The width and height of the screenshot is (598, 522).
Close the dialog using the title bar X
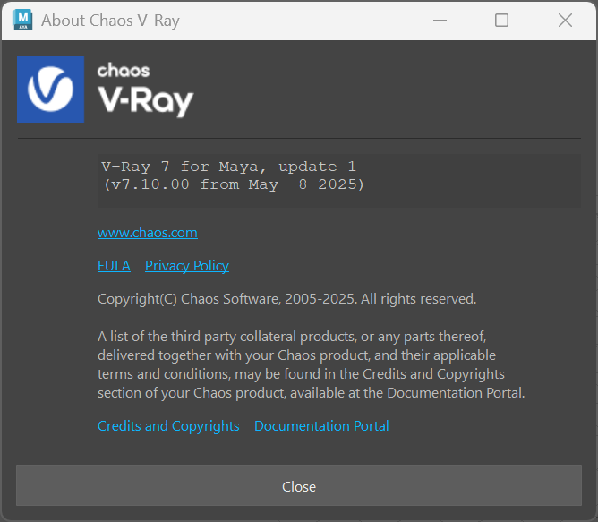[x=565, y=20]
